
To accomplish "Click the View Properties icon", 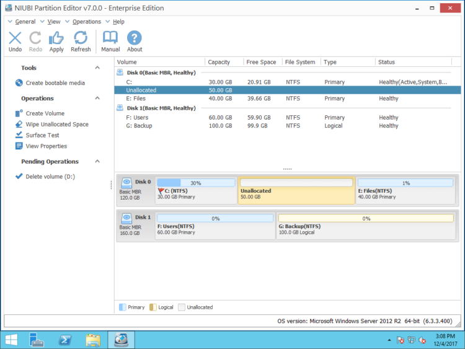I will tap(19, 146).
